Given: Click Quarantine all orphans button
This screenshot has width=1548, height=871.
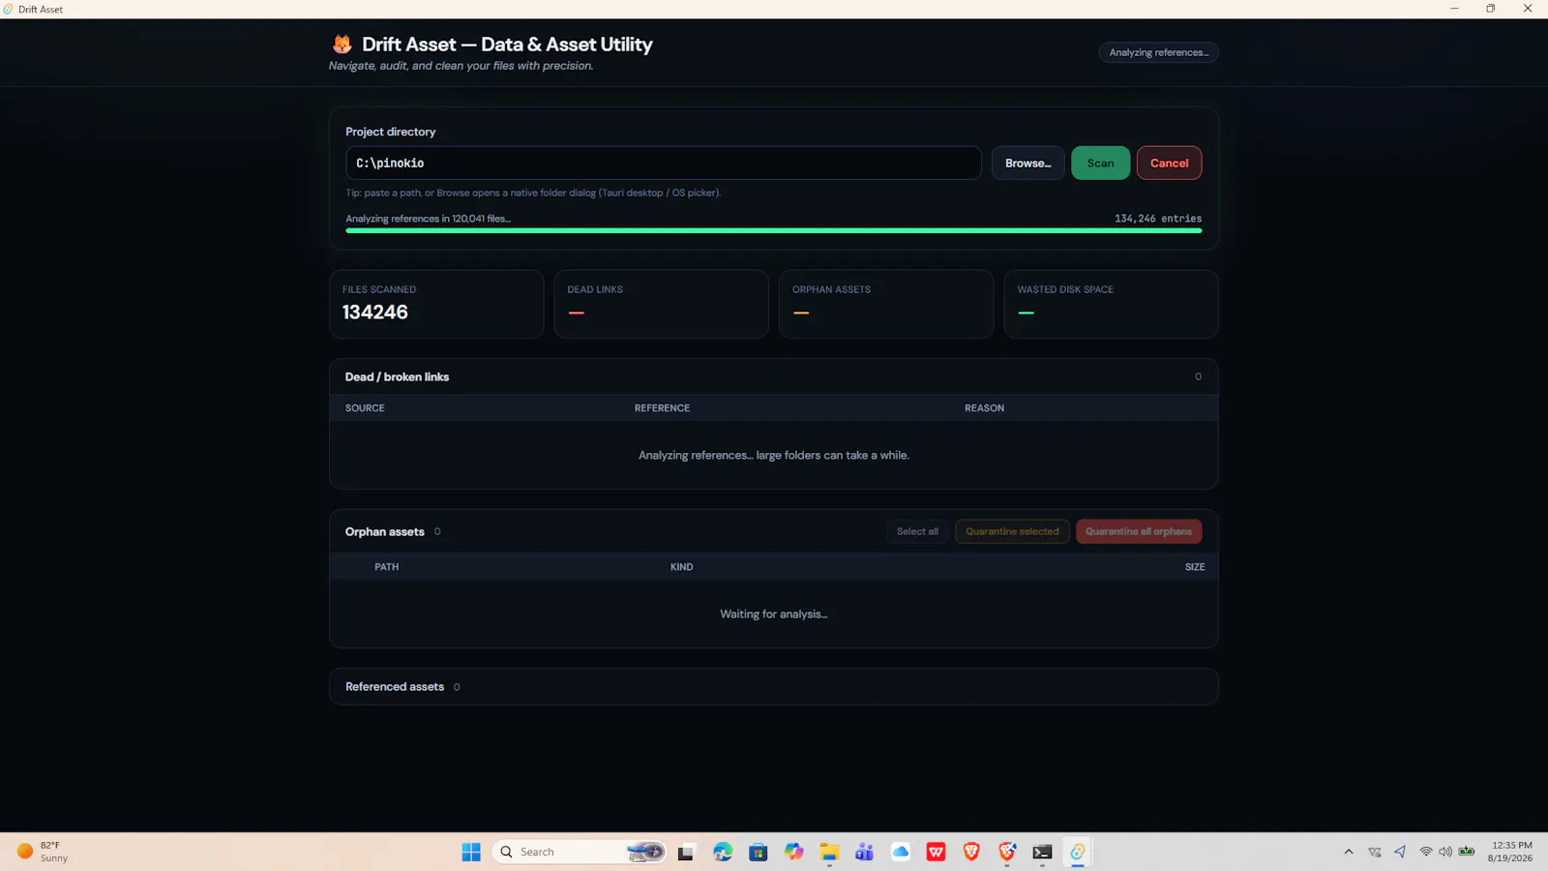Looking at the screenshot, I should [1139, 531].
